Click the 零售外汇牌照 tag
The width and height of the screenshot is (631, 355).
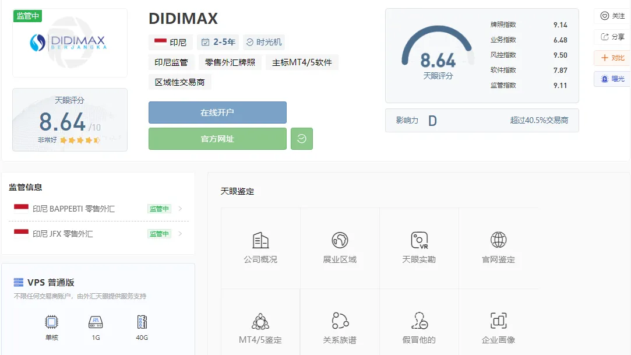[230, 62]
